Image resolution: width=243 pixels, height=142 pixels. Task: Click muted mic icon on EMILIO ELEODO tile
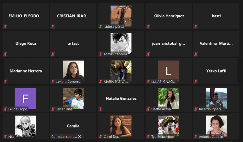[x=5, y=27]
